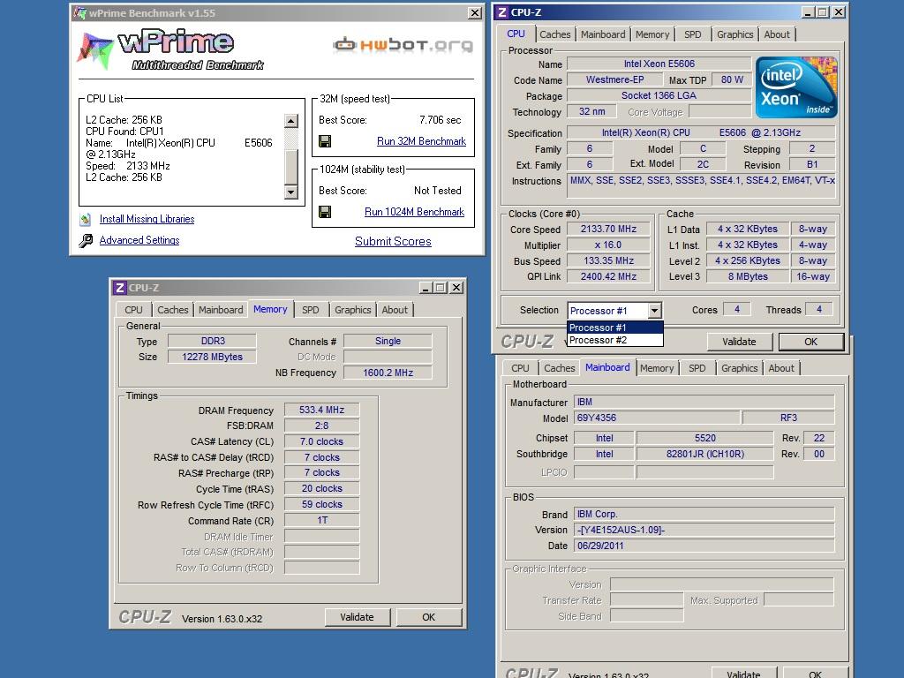Click the DRAM Frequency value 533.4 MHz
This screenshot has height=678, width=904.
pyautogui.click(x=321, y=410)
